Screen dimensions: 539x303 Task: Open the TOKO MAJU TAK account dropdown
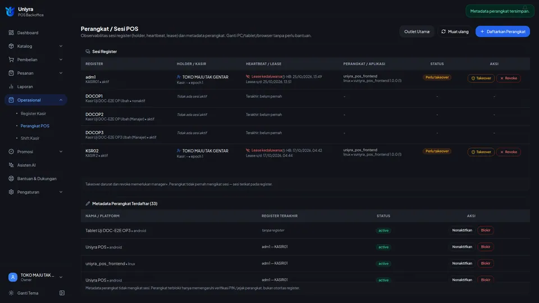click(x=36, y=277)
